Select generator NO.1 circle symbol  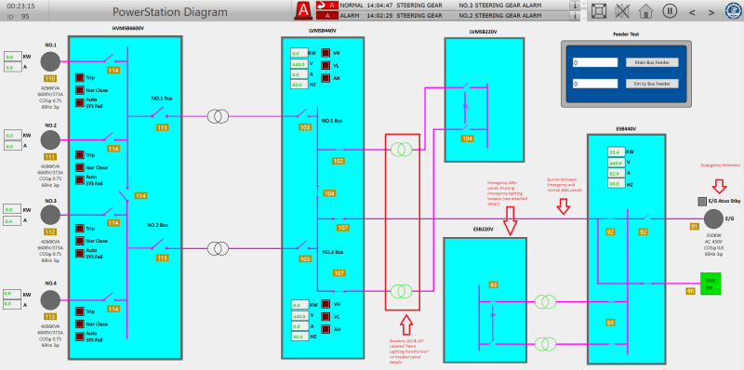[50, 61]
